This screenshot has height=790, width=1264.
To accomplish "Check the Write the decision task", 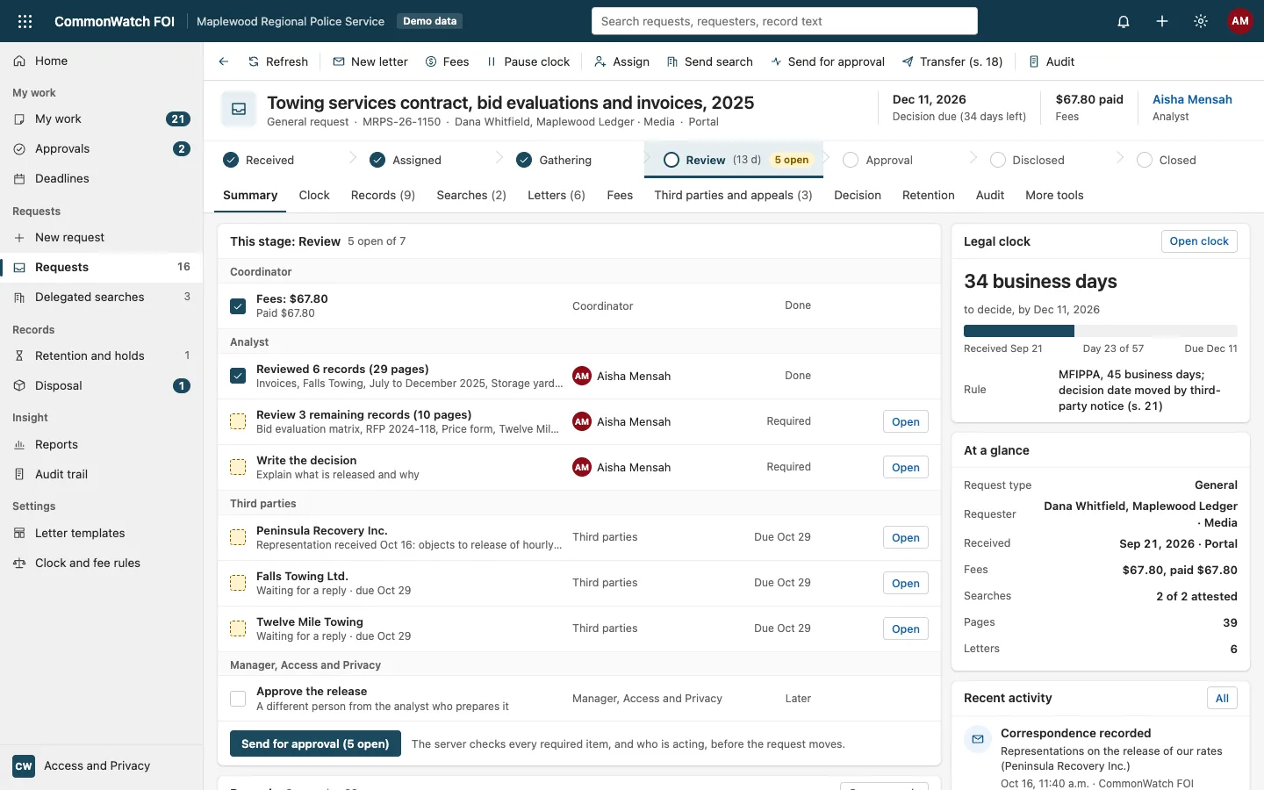I will coord(238,467).
